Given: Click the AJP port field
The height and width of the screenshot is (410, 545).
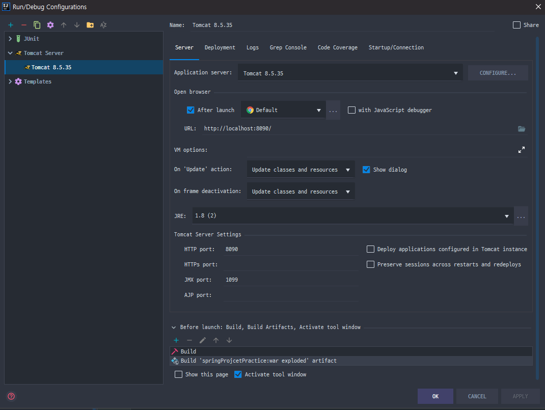Looking at the screenshot, I should coord(290,295).
